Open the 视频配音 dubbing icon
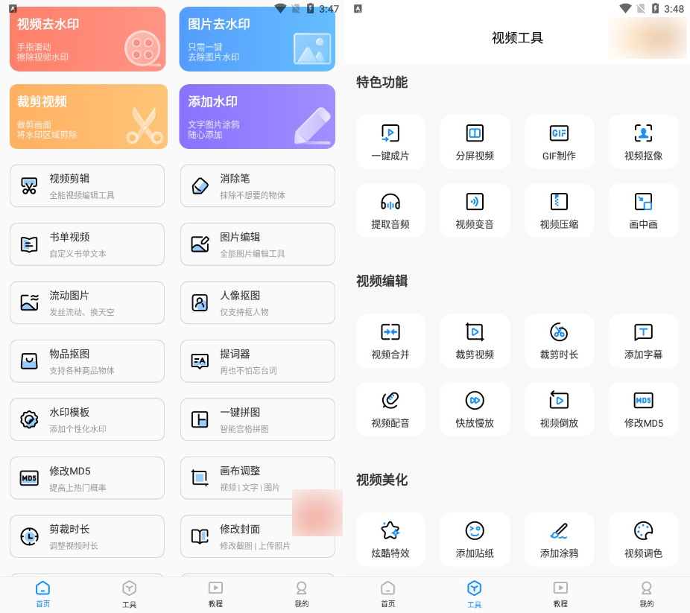 390,401
